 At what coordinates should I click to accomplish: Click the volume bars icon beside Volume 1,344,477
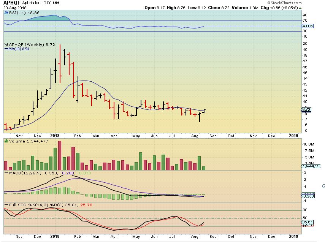(x=6, y=141)
